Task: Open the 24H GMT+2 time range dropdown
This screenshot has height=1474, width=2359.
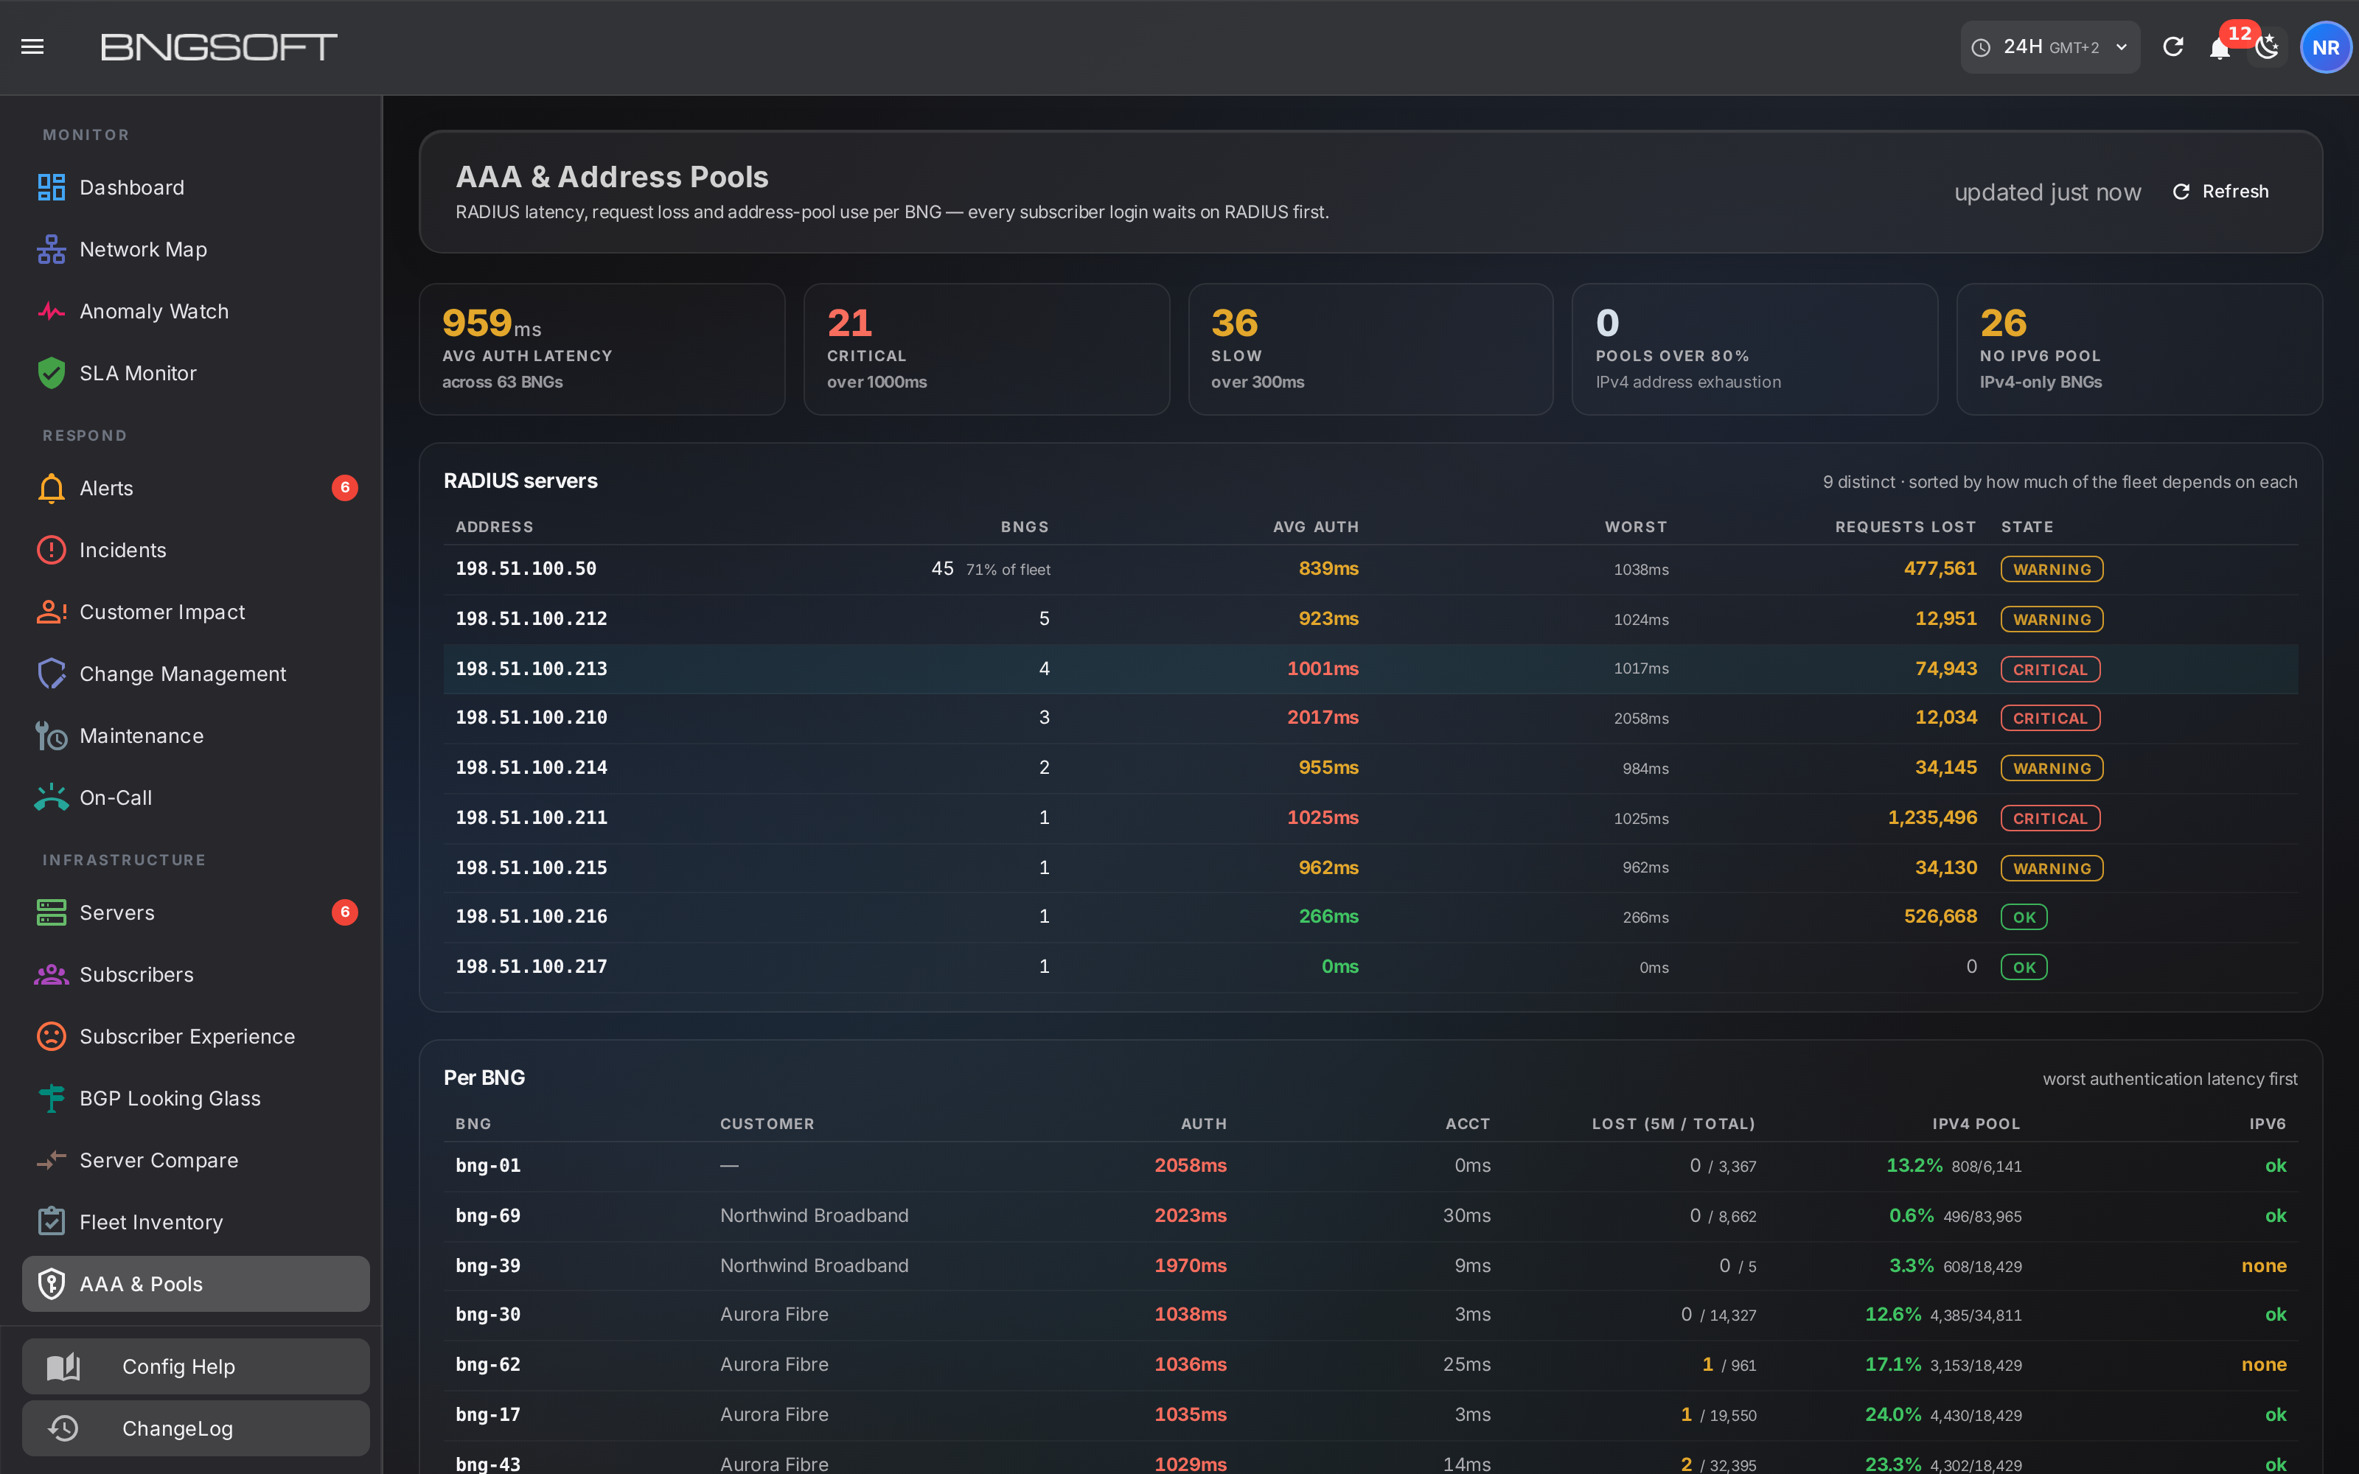Action: pos(2049,46)
